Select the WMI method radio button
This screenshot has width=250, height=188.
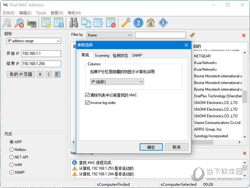pos(12,165)
